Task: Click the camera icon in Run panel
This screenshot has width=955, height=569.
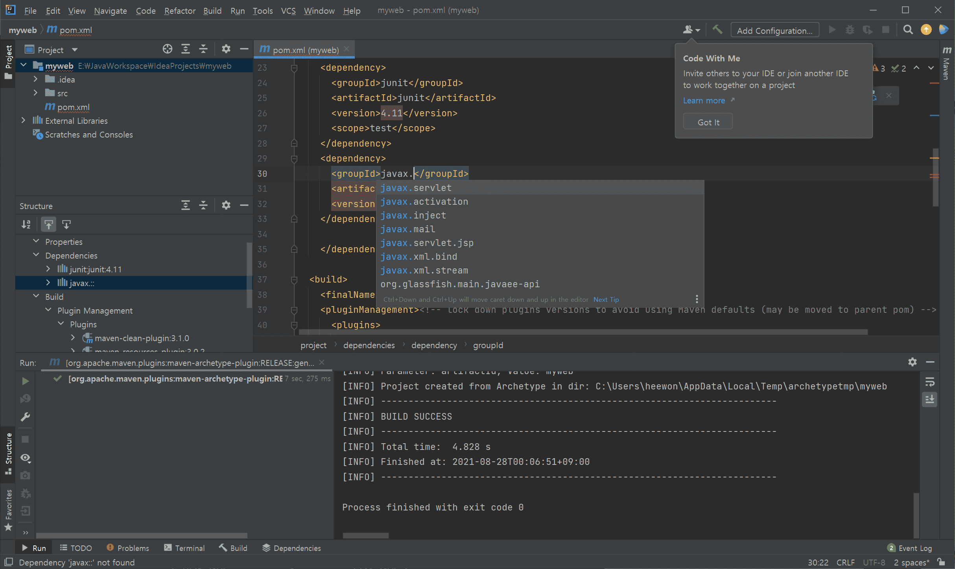Action: (x=25, y=475)
